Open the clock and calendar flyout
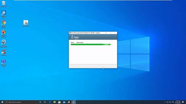The height and width of the screenshot is (104, 186). coord(178,102)
